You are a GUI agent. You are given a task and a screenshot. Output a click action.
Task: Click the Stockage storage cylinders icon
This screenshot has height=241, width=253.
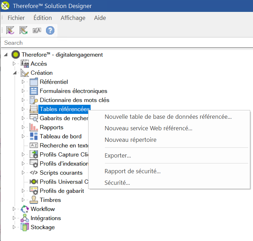pos(25,227)
